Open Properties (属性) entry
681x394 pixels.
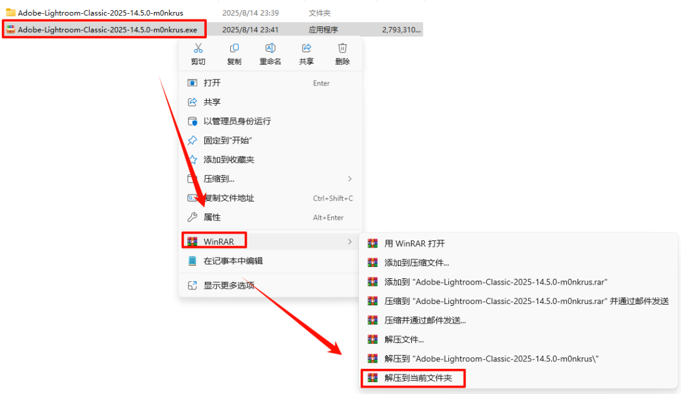(270, 217)
